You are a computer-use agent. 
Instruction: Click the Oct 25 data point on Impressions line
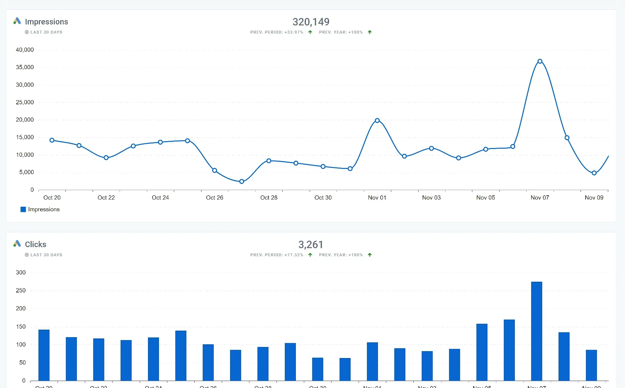coord(187,141)
